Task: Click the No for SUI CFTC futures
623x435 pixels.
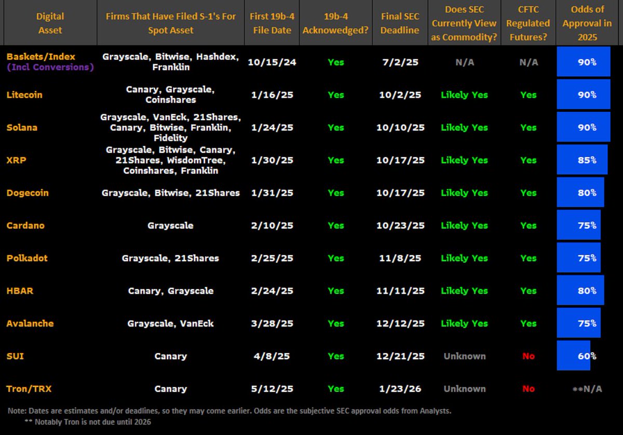Action: pos(528,356)
